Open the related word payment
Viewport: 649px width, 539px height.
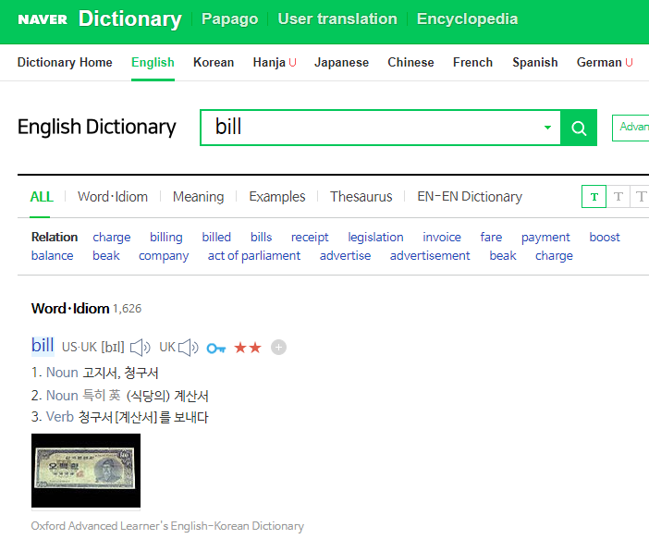545,238
